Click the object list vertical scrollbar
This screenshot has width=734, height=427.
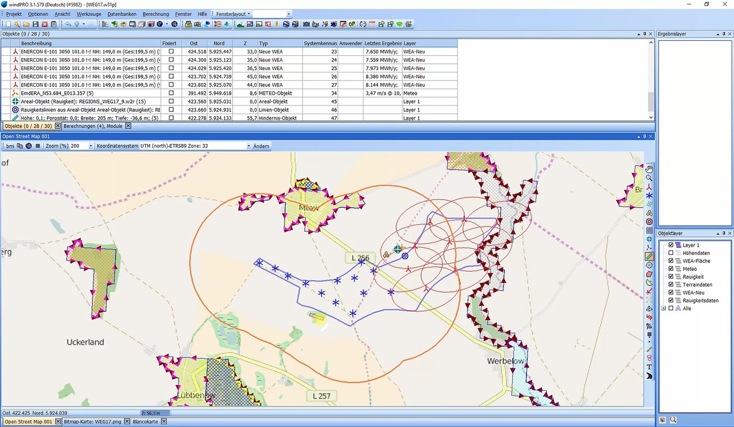651,102
